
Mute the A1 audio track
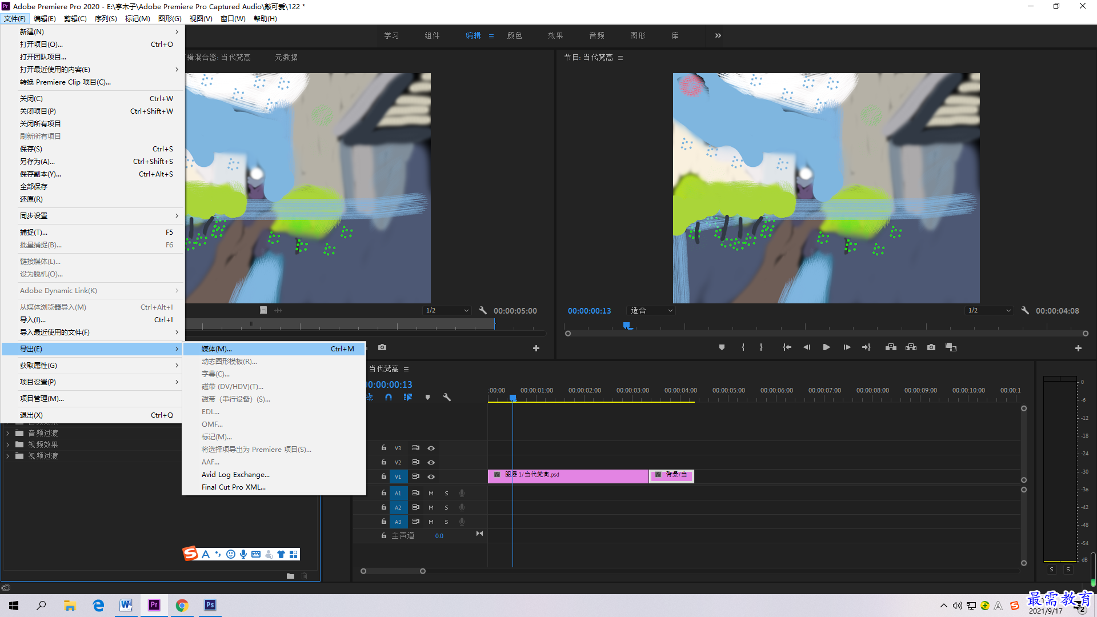point(431,493)
